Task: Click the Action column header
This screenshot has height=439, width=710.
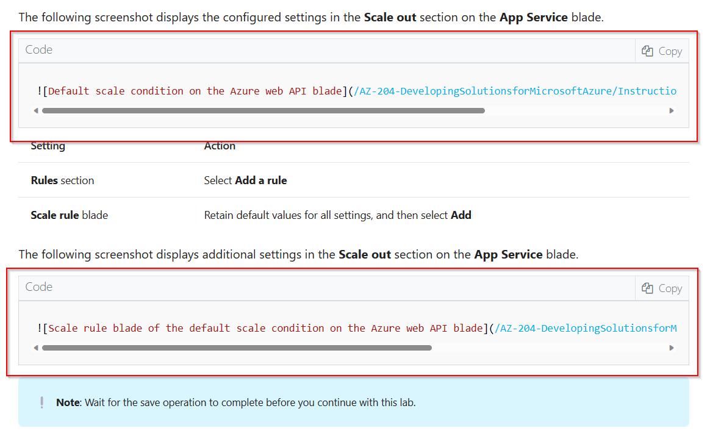Action: pyautogui.click(x=220, y=145)
